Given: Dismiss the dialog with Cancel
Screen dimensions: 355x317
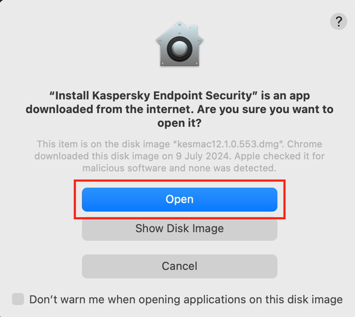Looking at the screenshot, I should click(x=179, y=266).
